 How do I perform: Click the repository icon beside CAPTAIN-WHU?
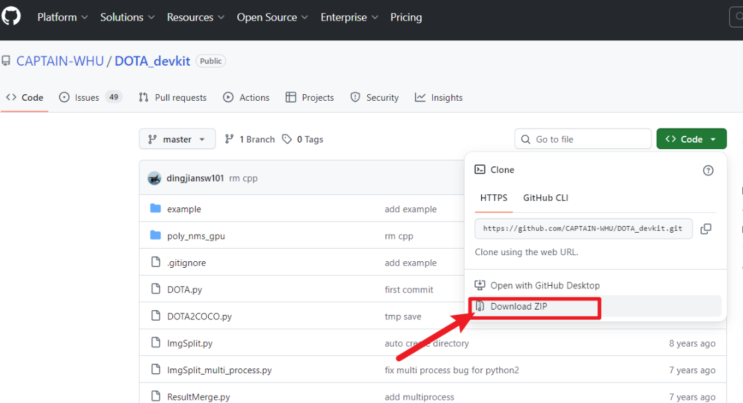[6, 61]
